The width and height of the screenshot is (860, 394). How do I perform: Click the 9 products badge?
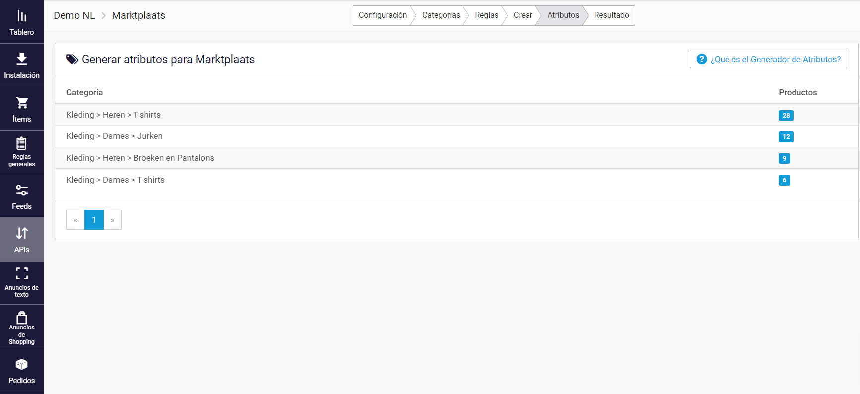(784, 158)
